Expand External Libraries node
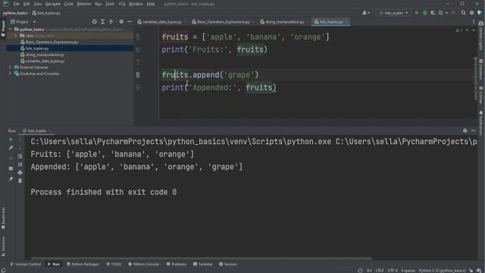The image size is (485, 273). point(10,67)
